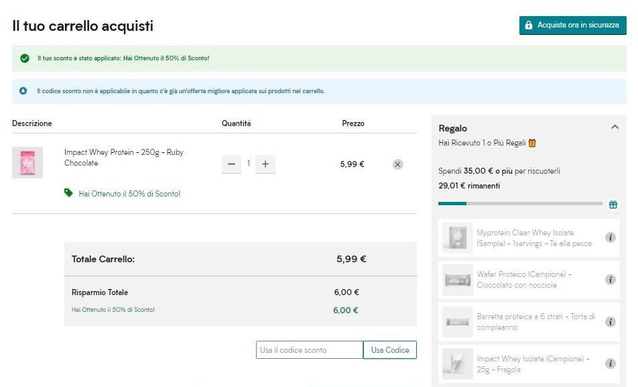The height and width of the screenshot is (387, 638).
Task: Click the blue info alert icon
Action: tap(23, 91)
